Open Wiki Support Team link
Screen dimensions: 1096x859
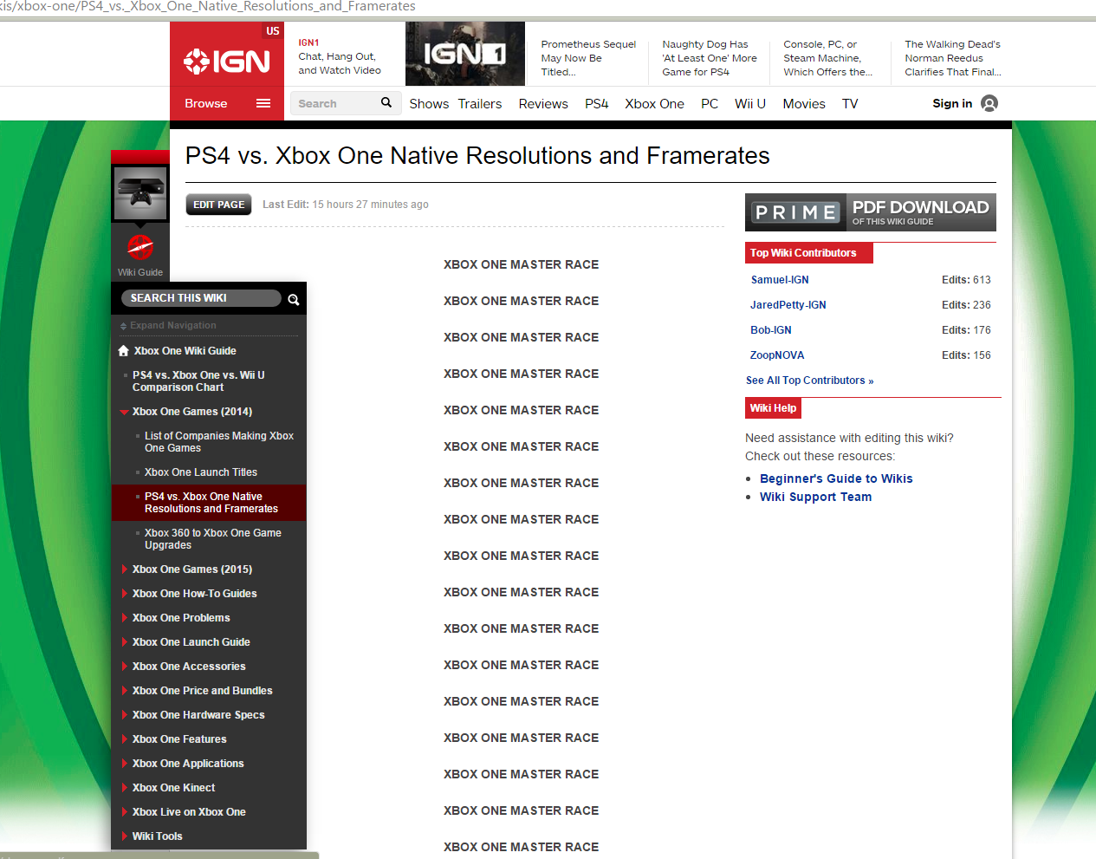point(816,497)
